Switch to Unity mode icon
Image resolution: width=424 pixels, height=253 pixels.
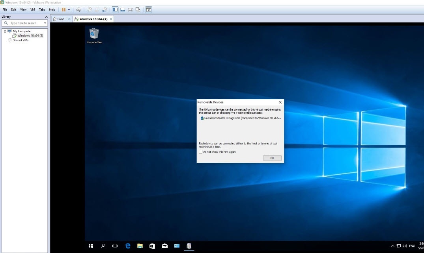(138, 9)
